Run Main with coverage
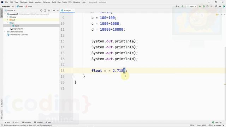Viewport: 226px width, 127px height. (x=208, y=6)
